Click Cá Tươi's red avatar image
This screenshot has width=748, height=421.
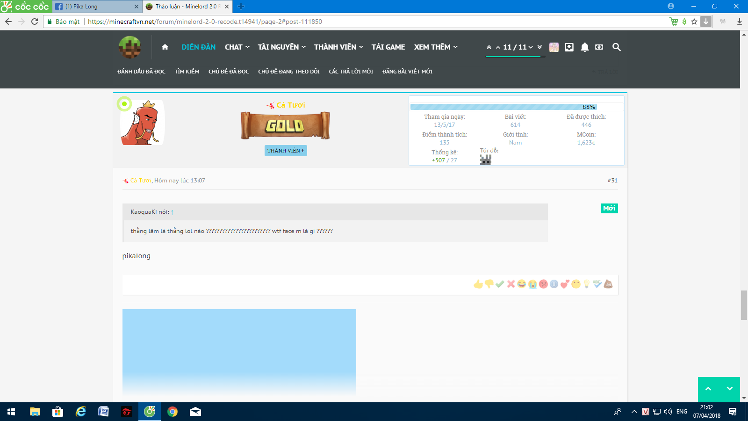click(143, 123)
